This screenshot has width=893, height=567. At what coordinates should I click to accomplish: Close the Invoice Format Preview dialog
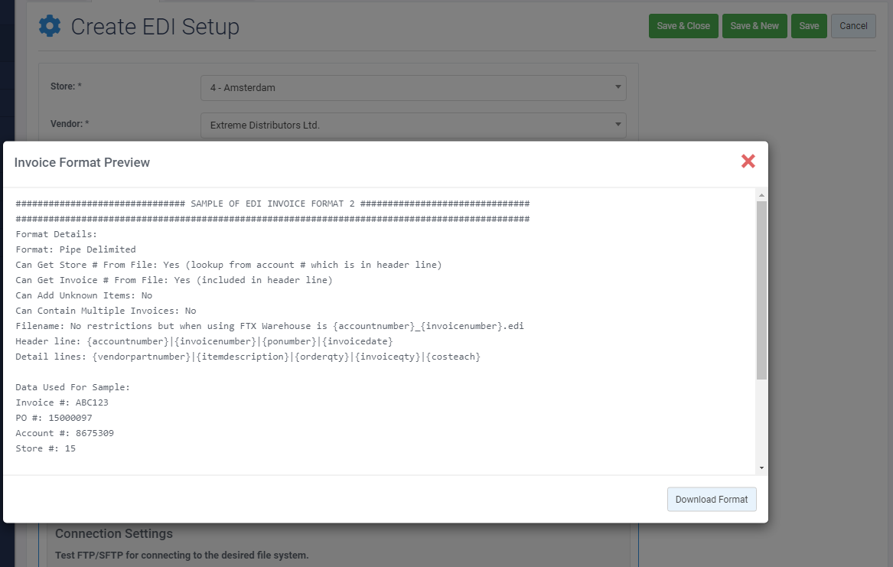748,161
